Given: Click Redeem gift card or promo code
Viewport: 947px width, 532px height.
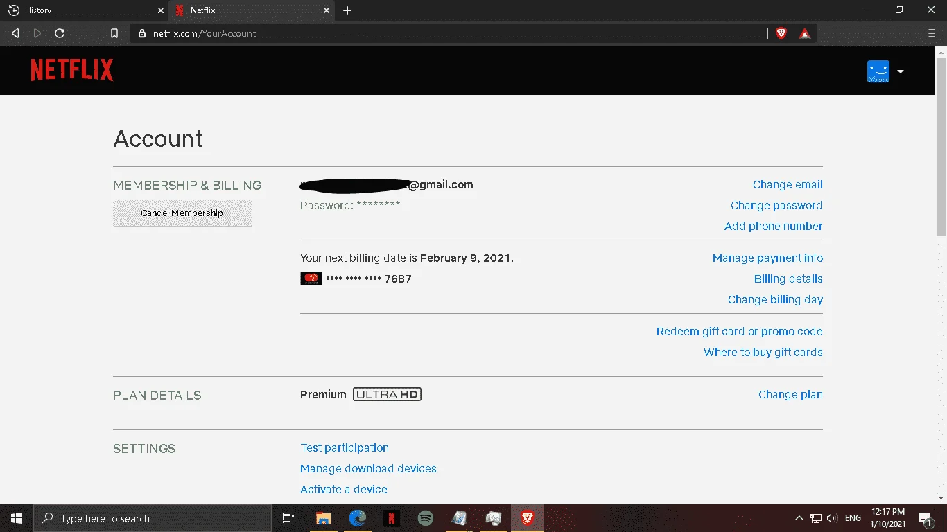Looking at the screenshot, I should coord(740,332).
